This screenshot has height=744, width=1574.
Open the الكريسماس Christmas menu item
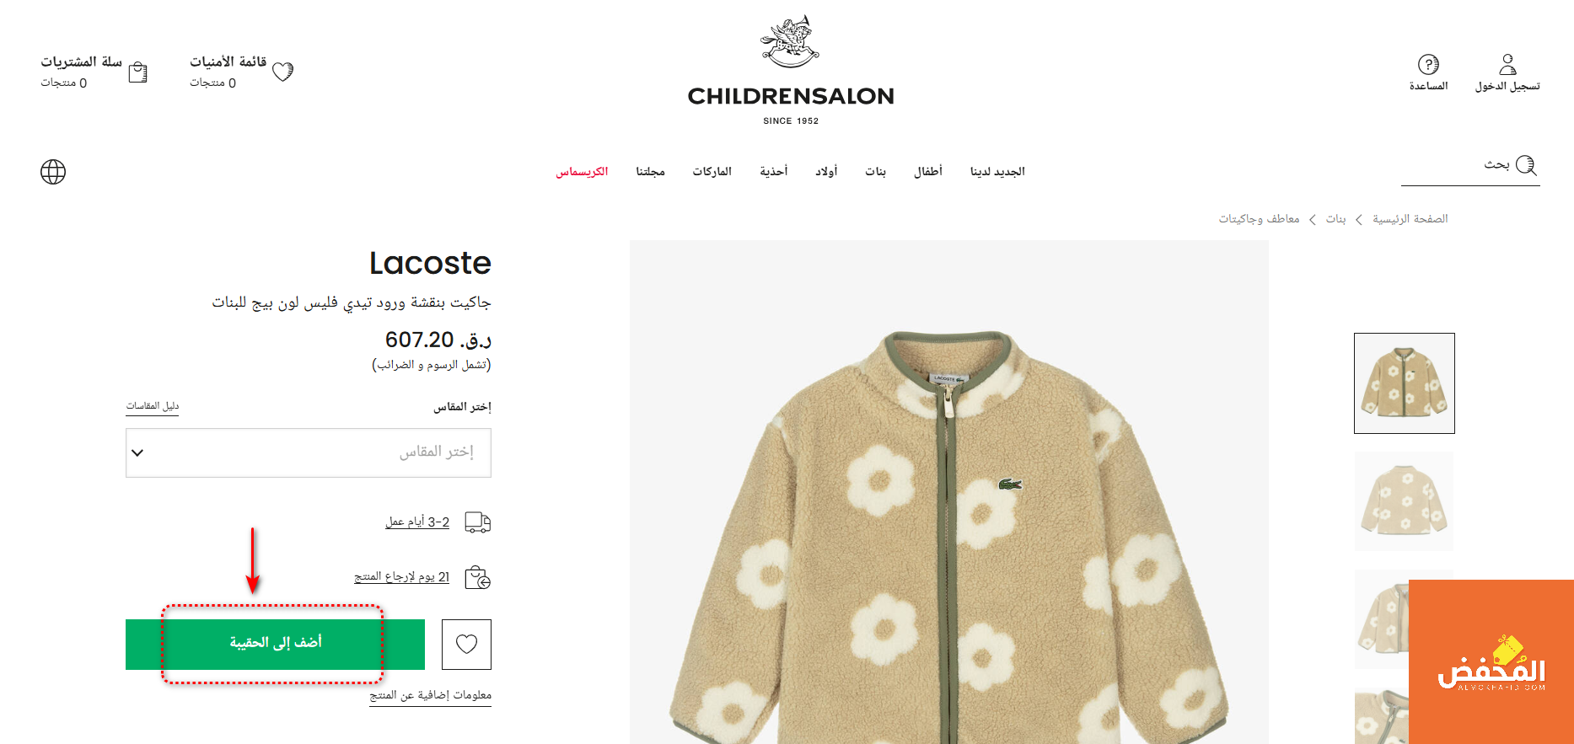click(582, 171)
